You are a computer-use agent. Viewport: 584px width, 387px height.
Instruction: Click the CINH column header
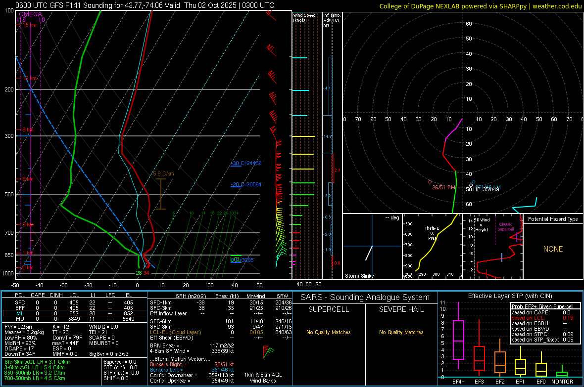[56, 295]
